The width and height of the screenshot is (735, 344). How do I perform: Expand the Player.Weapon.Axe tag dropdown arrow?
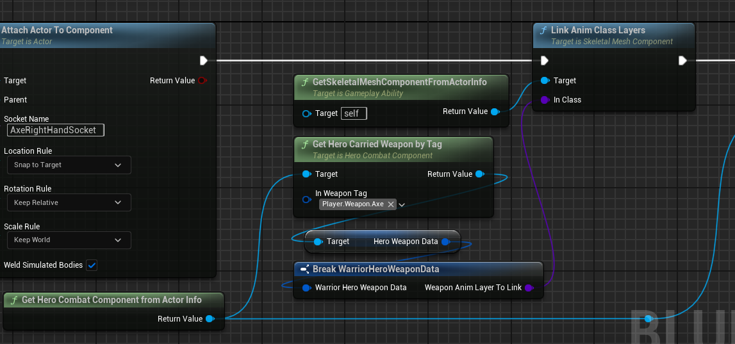[402, 204]
